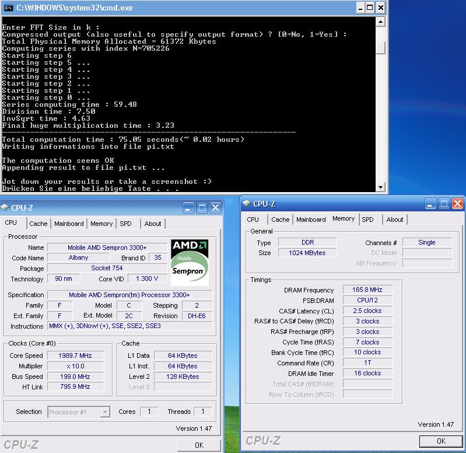
Task: Click the Bank Cycle Time value 10 clocks
Action: point(367,352)
